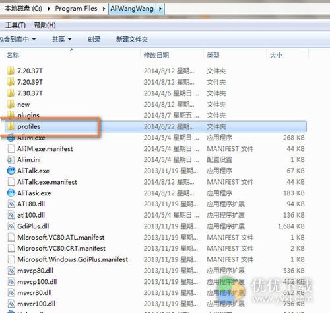
Task: Select the AliTask.exe application icon
Action: pos(11,193)
